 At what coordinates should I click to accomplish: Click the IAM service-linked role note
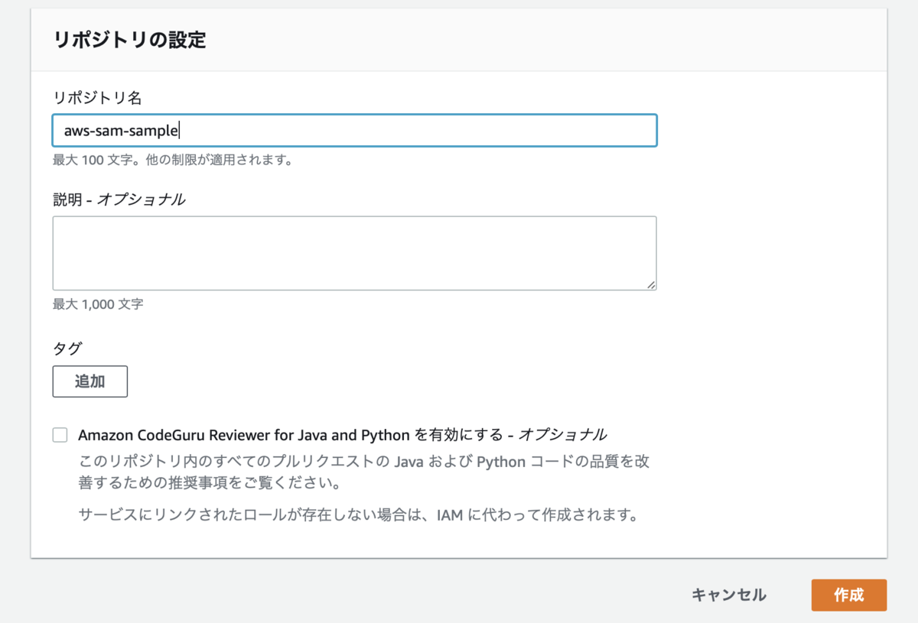tap(358, 514)
